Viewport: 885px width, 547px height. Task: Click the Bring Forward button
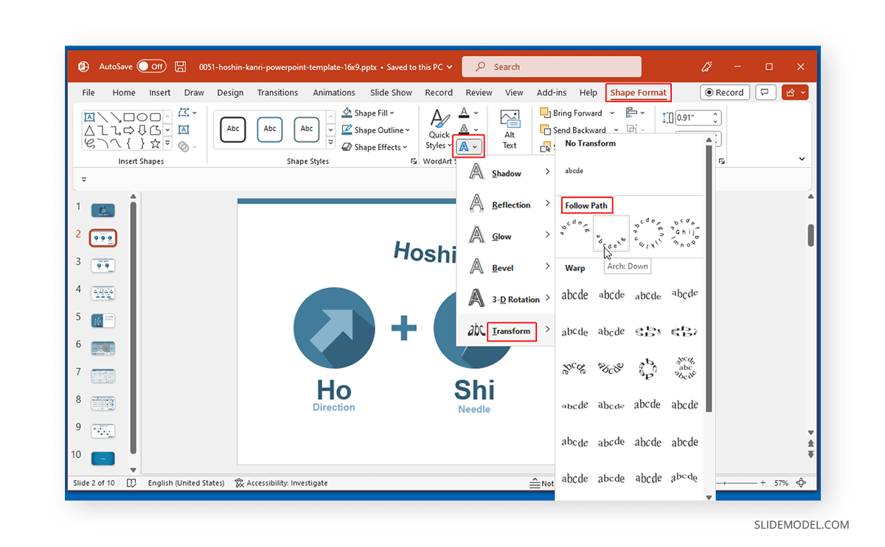pos(572,113)
